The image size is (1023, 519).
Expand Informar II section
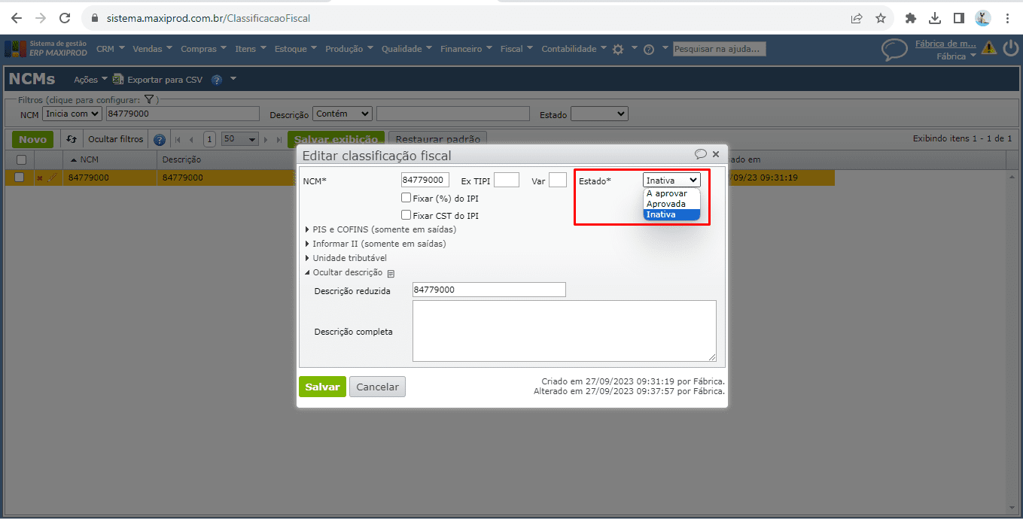375,244
